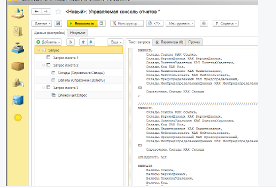276x188 pixels.
Task: Switch to the Результат tab
Action: pyautogui.click(x=77, y=32)
